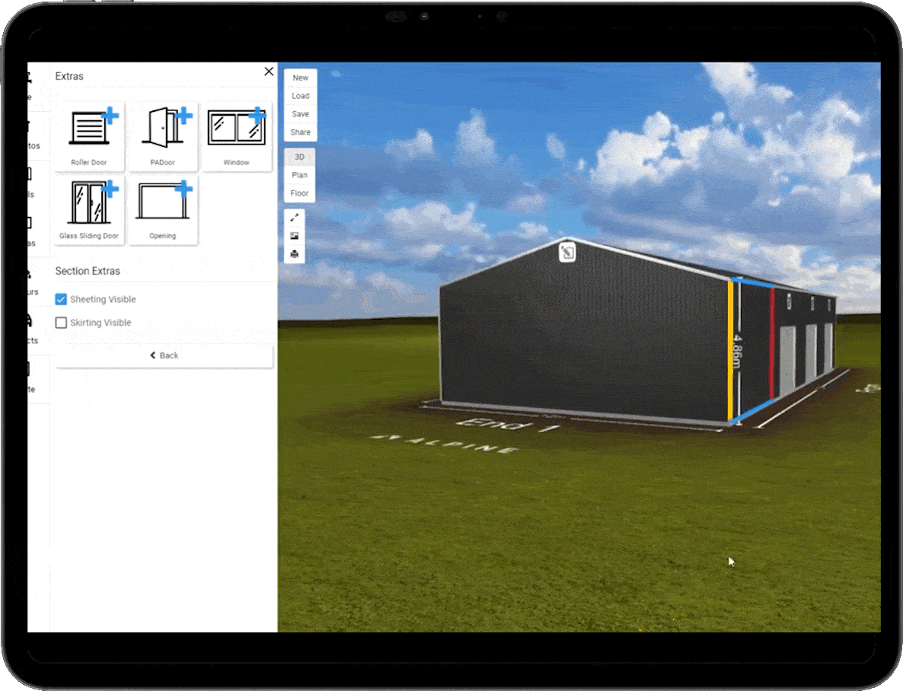Add a Window extra
The width and height of the screenshot is (903, 691).
coord(237,136)
